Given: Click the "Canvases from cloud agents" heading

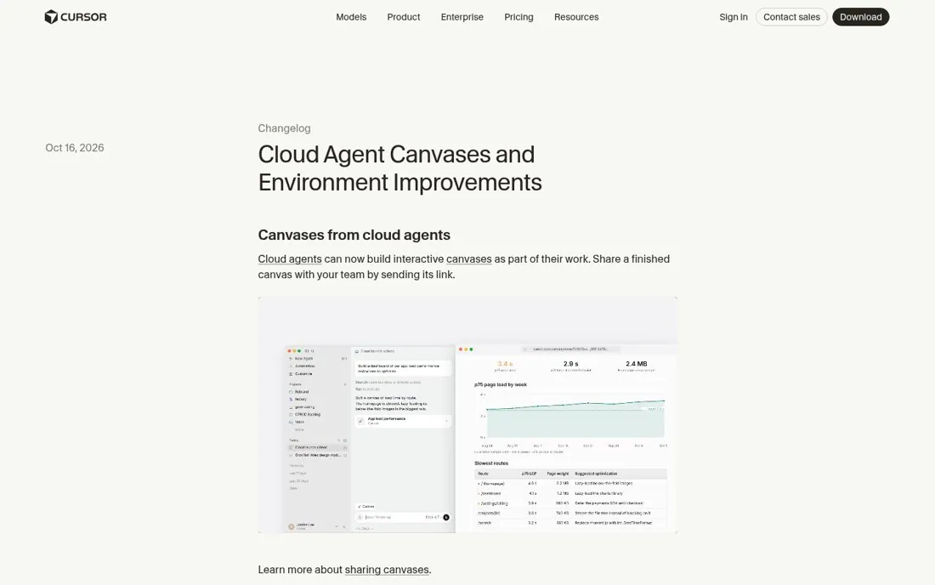Looking at the screenshot, I should click(x=354, y=235).
